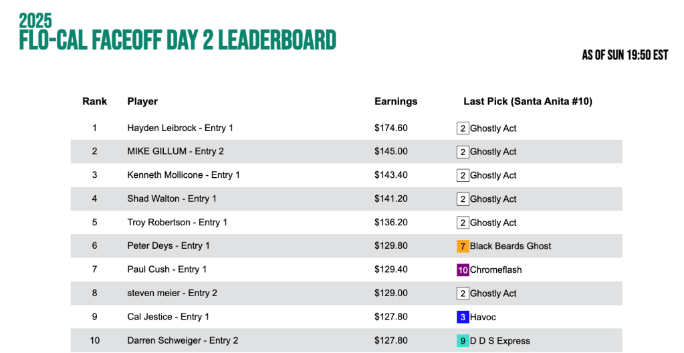Select the purple 10 badge next to Chromeflash
Screen dimensions: 684x353
point(462,269)
